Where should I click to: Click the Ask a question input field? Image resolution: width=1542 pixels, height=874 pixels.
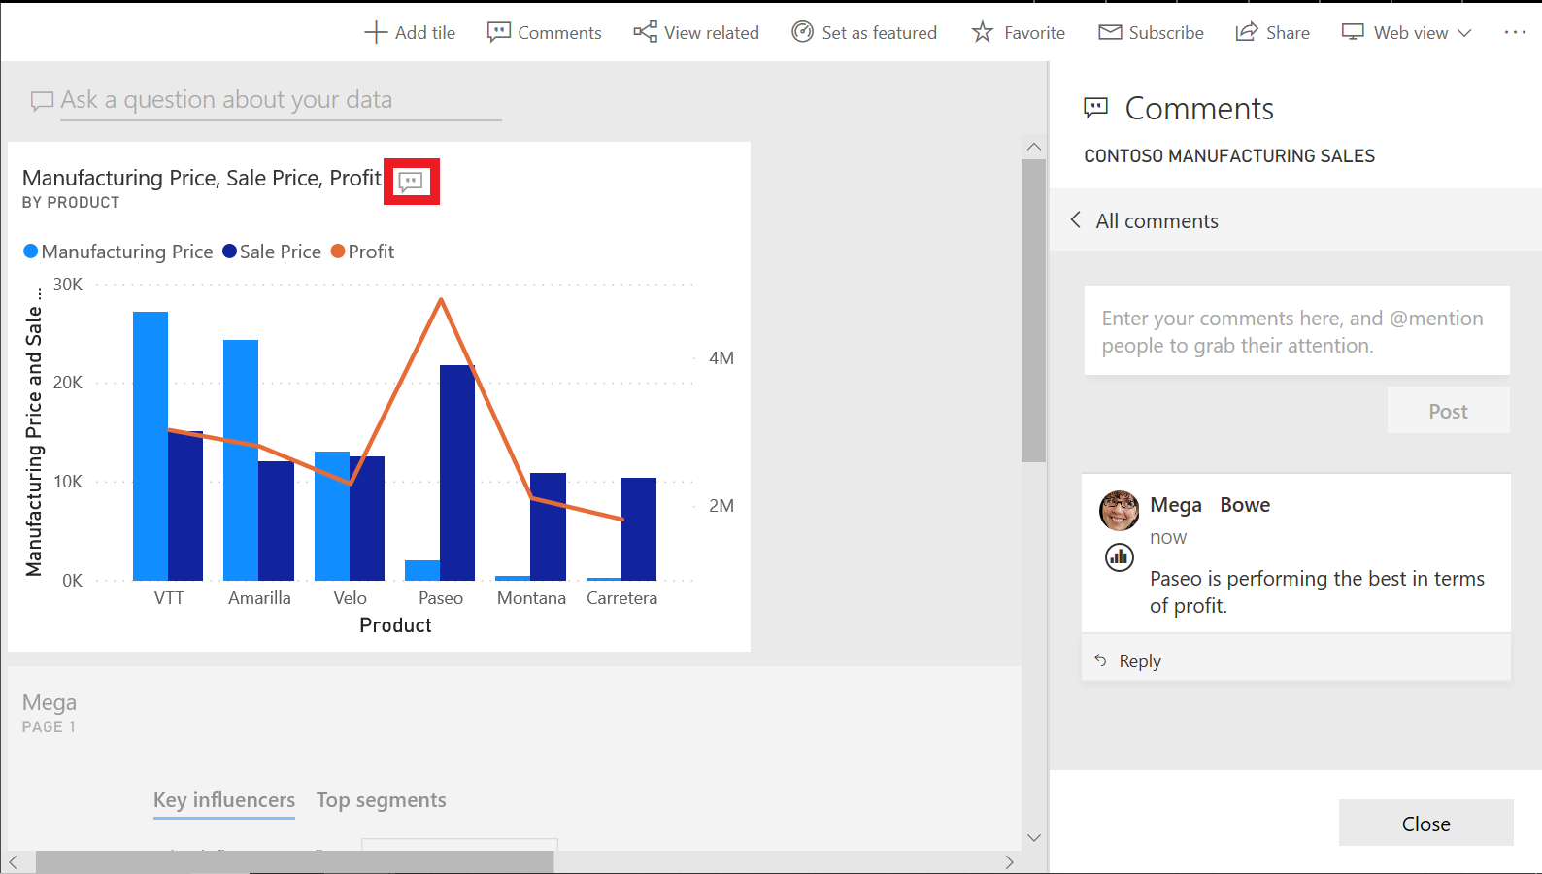(x=281, y=100)
